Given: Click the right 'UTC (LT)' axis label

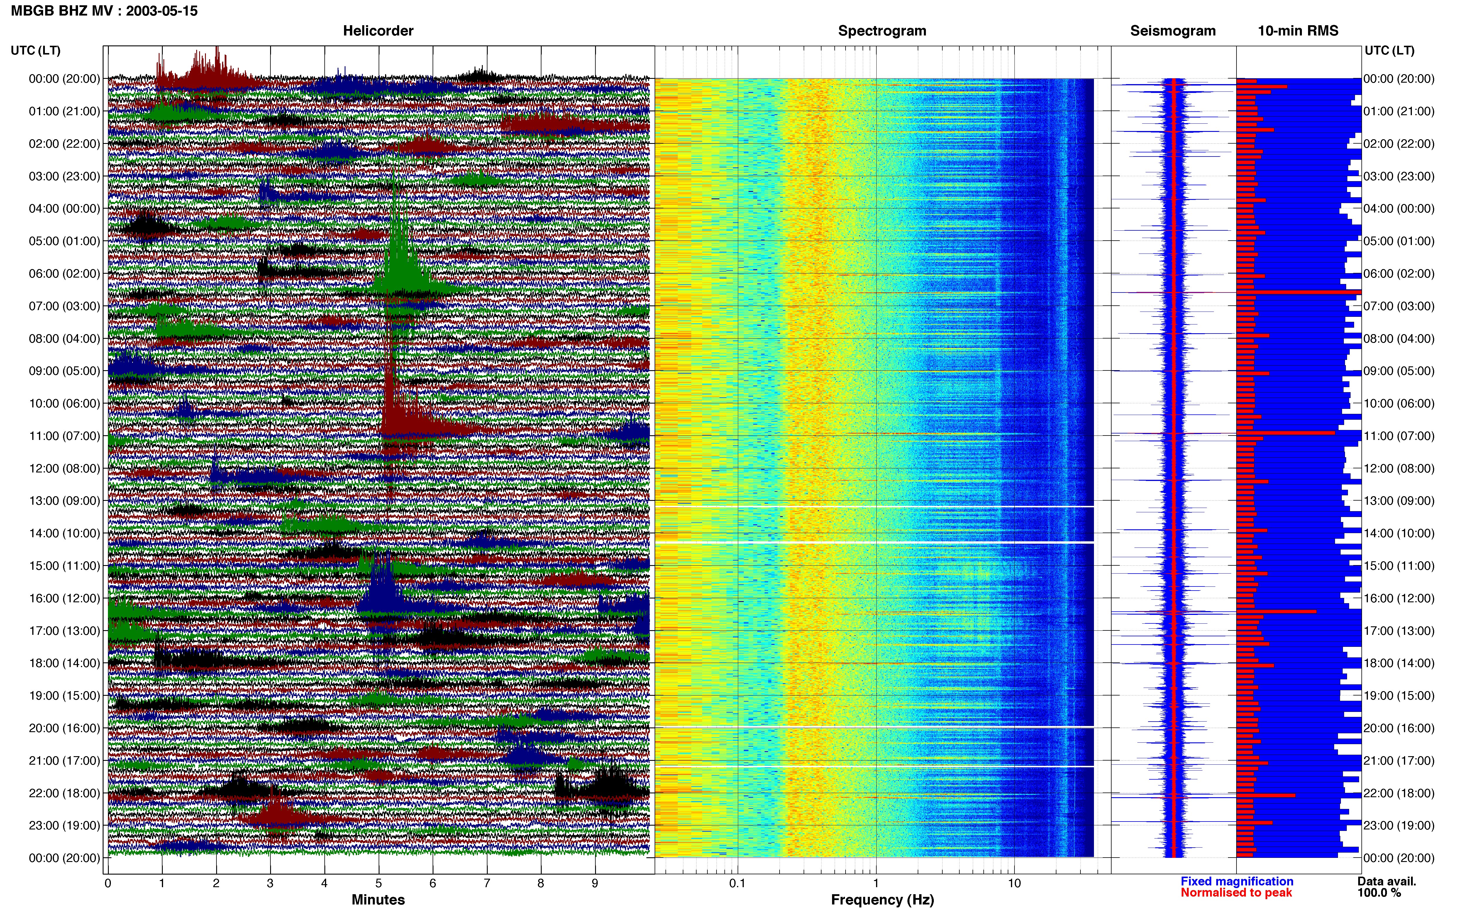Looking at the screenshot, I should coord(1389,50).
